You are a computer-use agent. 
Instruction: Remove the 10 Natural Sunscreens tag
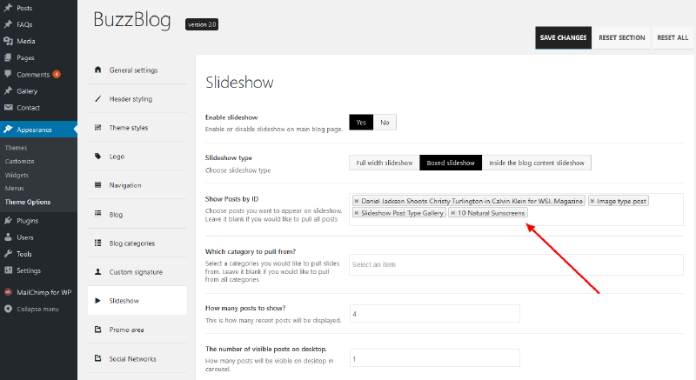(x=452, y=213)
